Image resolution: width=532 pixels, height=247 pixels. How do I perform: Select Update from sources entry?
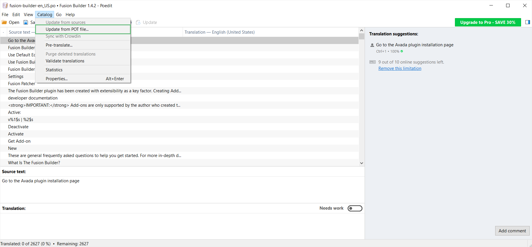83,22
